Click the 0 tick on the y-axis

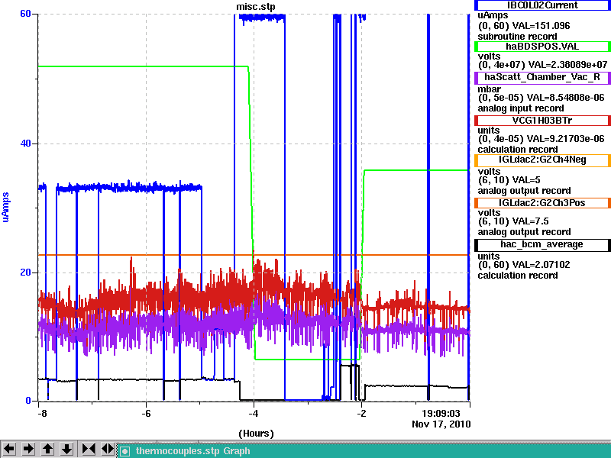[28, 401]
